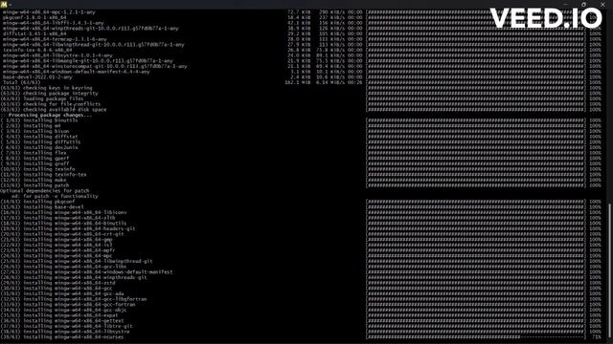Click 'checking available disk space' line

[54, 110]
